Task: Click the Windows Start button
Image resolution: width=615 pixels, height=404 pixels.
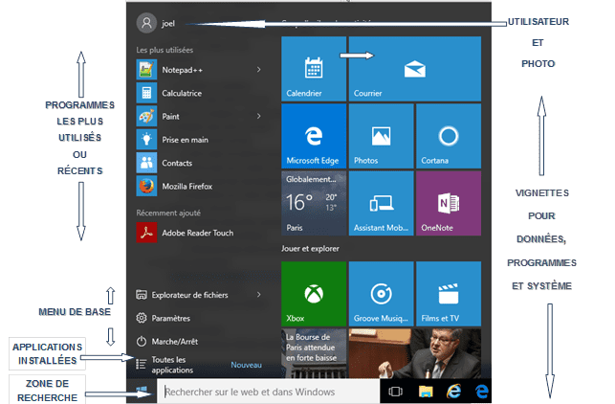Action: click(142, 391)
